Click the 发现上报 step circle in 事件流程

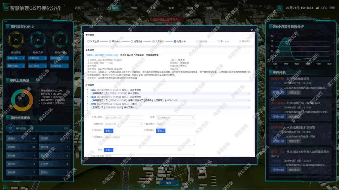[89, 42]
